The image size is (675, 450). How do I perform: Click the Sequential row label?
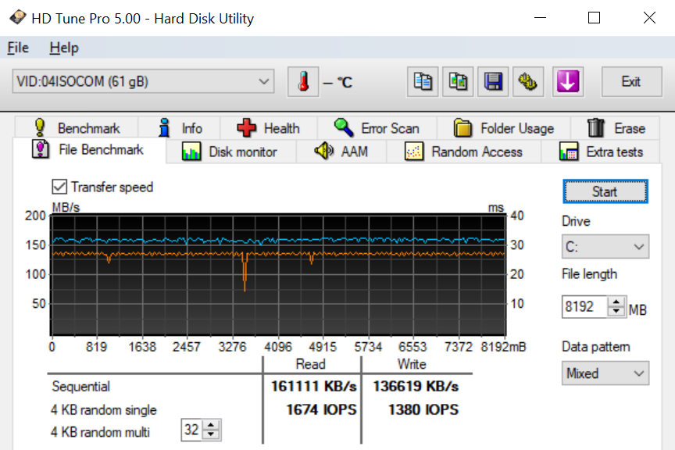(81, 386)
